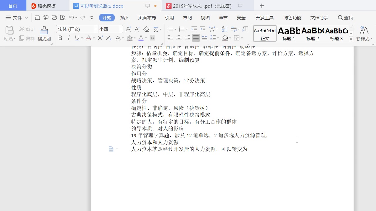This screenshot has width=376, height=211.
Task: Click the 查找 search button
Action: [x=345, y=18]
